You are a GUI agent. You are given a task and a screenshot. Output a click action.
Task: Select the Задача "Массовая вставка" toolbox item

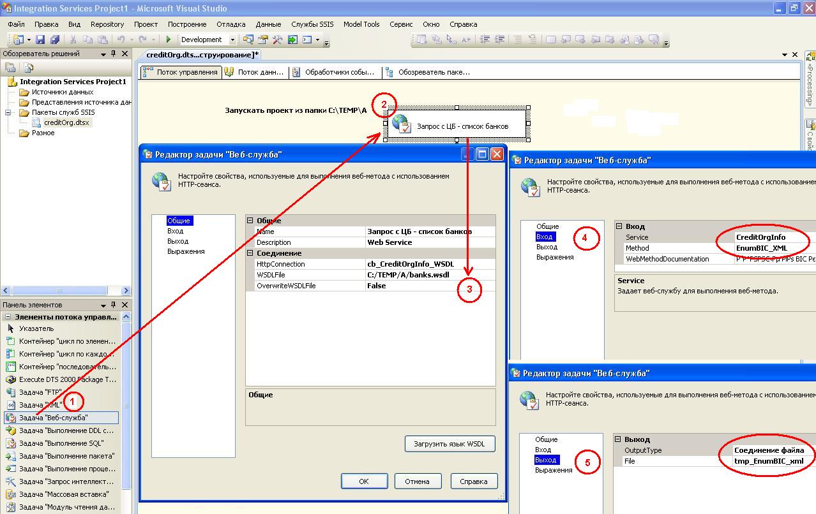(61, 494)
